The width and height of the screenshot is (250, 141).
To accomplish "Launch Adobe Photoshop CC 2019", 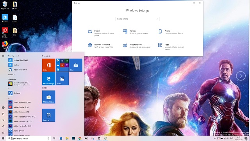I will [20, 121].
